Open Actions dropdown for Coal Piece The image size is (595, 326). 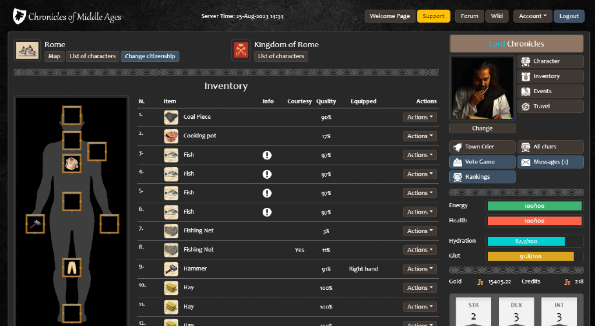point(419,117)
